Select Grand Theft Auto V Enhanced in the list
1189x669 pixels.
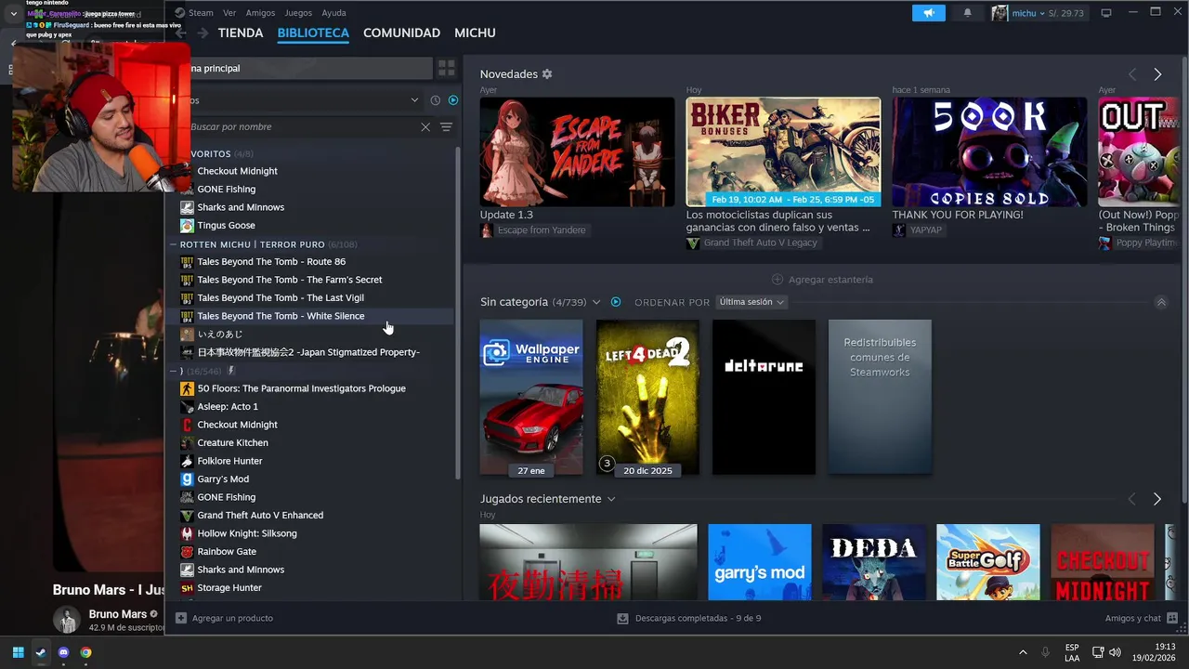point(260,516)
